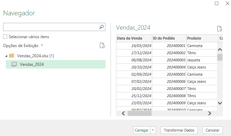Click the Vendas_2024 preview title
This screenshot has width=231, height=136.
click(133, 28)
